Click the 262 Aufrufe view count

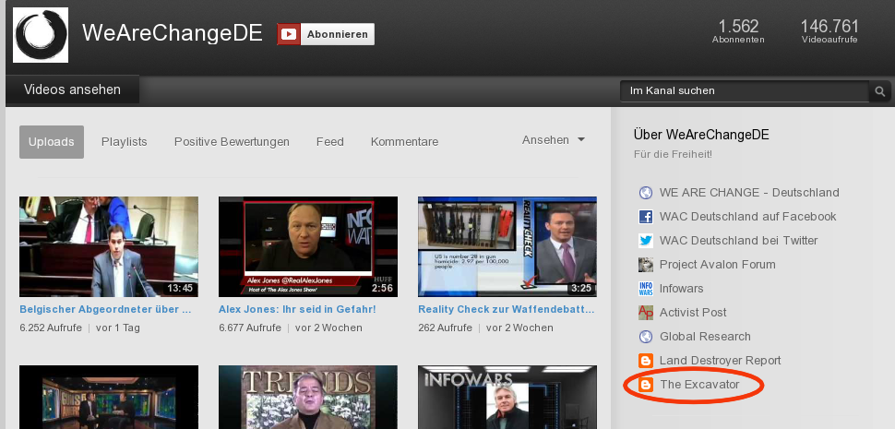446,328
